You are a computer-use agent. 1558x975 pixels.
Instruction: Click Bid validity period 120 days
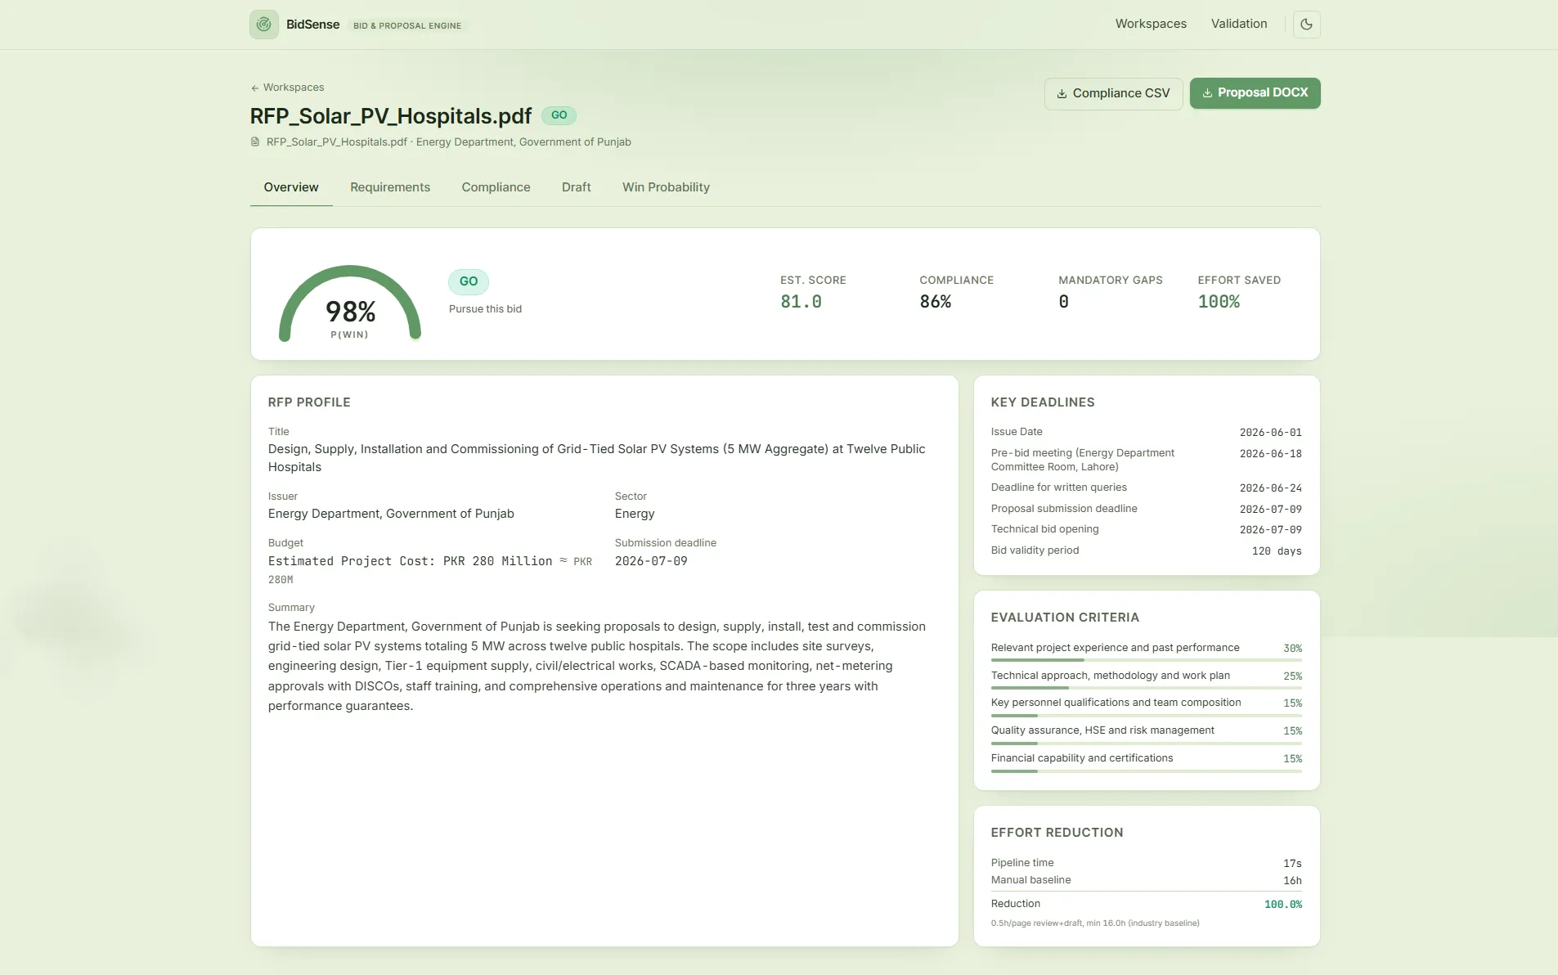1277,551
